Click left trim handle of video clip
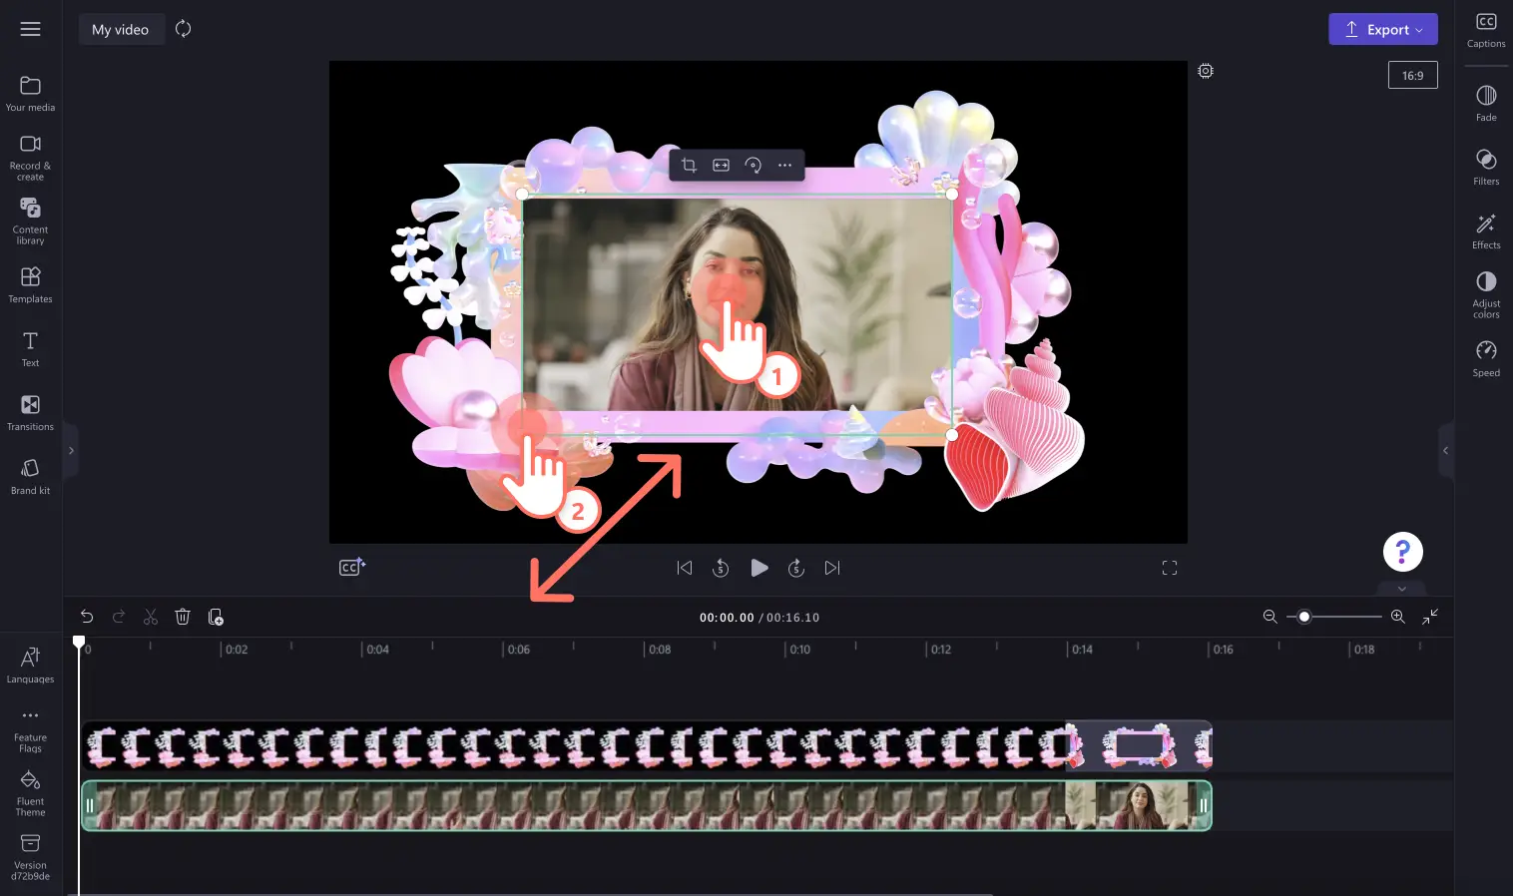 (x=89, y=805)
